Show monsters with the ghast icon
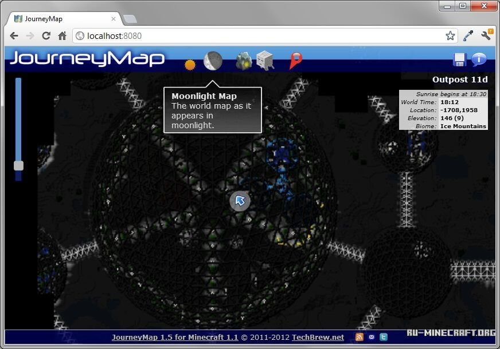This screenshot has height=349, width=500. pos(265,60)
